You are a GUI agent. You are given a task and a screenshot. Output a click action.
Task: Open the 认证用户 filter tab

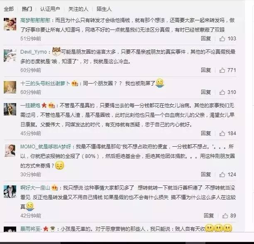pos(50,9)
